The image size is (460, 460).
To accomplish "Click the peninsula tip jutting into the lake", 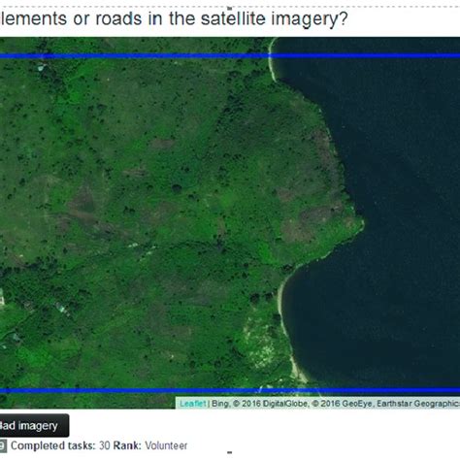I will coord(357,223).
